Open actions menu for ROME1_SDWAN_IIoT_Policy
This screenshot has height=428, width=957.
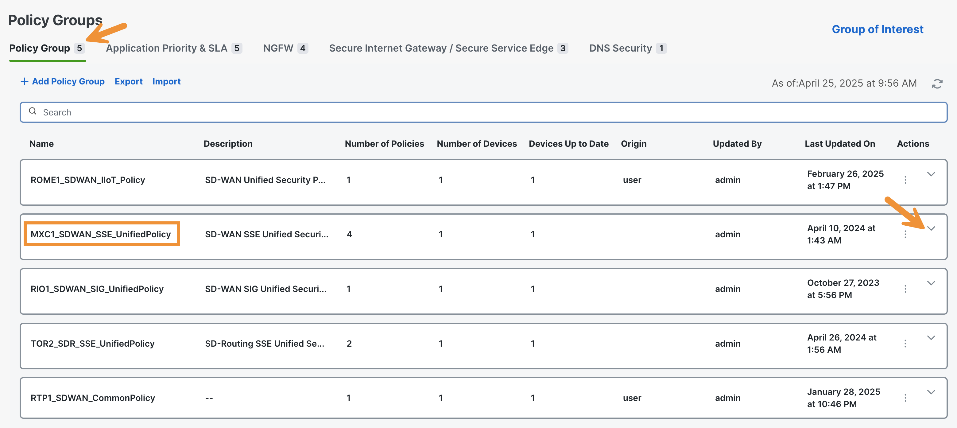coord(905,180)
